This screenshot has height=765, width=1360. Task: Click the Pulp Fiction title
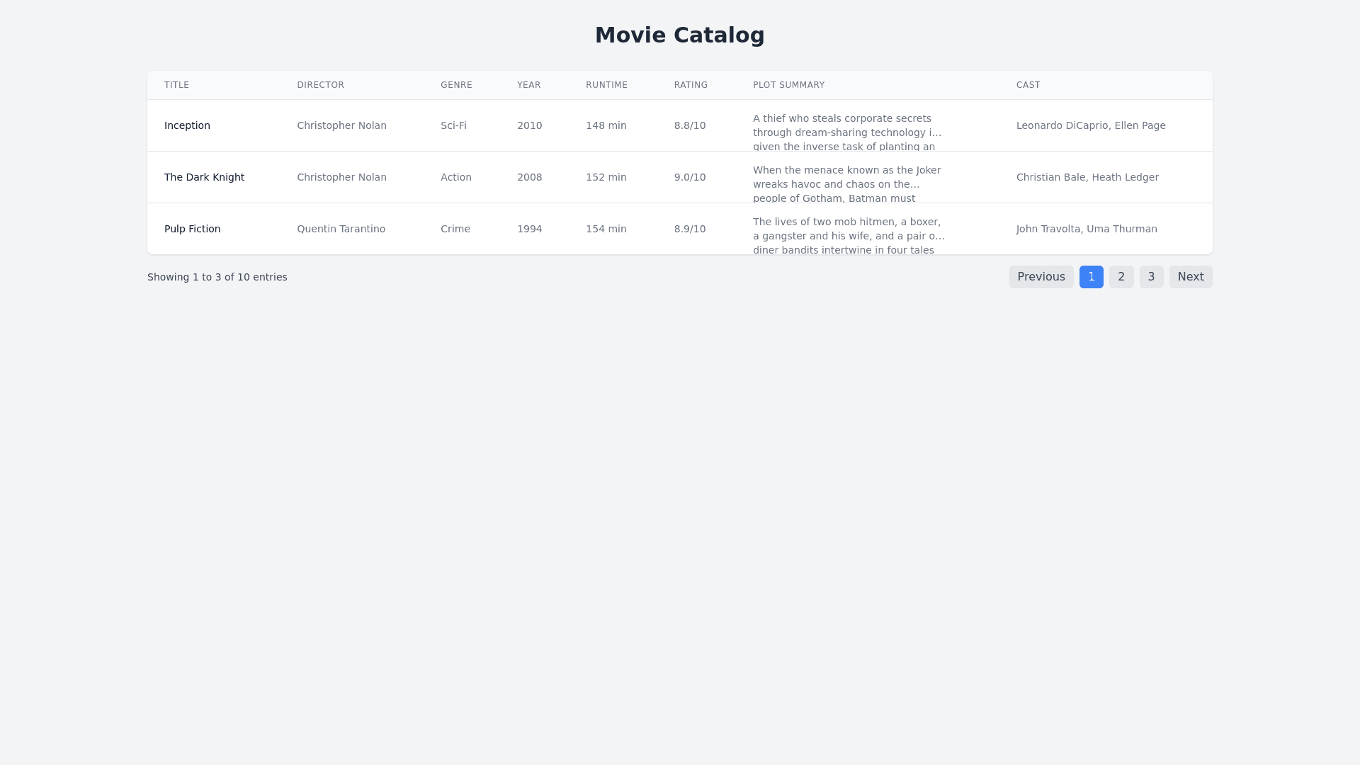[x=192, y=229]
